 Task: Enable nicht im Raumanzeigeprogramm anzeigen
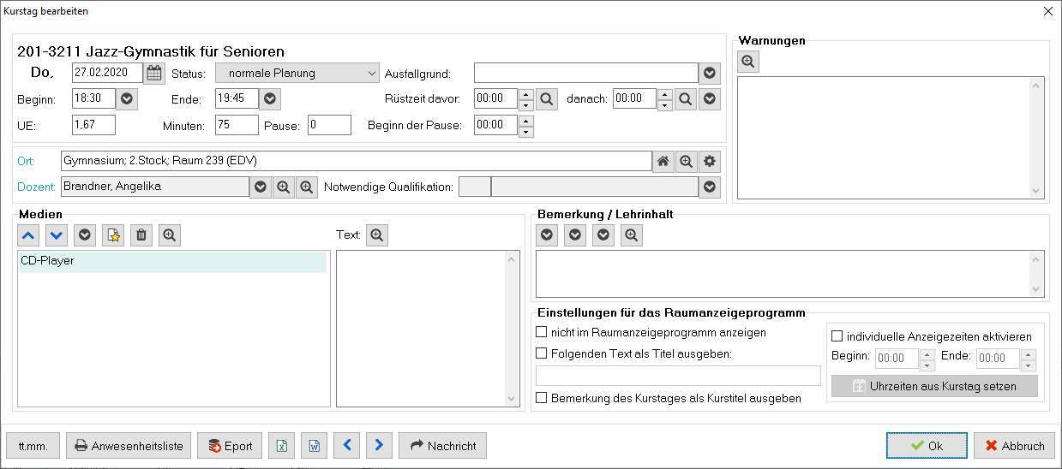point(541,332)
